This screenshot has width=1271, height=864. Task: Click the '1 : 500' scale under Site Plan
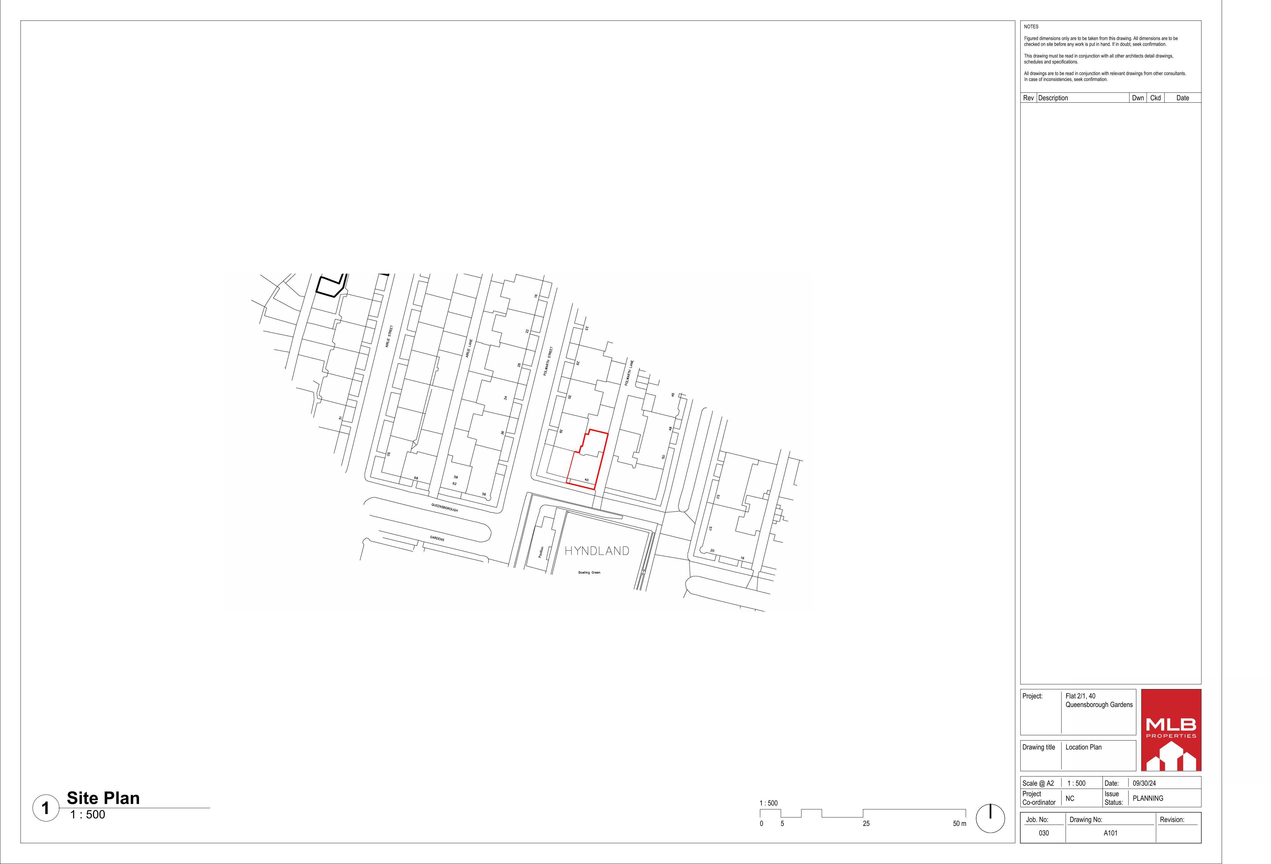pyautogui.click(x=88, y=814)
